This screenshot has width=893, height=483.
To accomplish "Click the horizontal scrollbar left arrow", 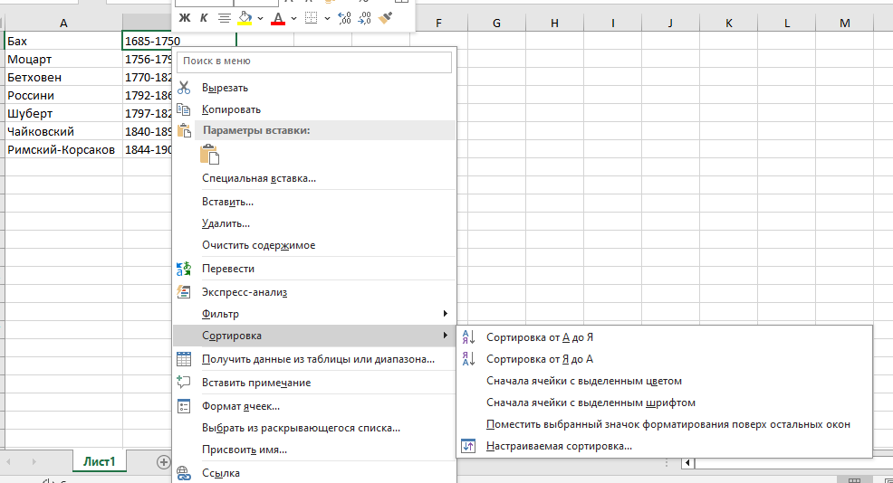I will tap(687, 463).
